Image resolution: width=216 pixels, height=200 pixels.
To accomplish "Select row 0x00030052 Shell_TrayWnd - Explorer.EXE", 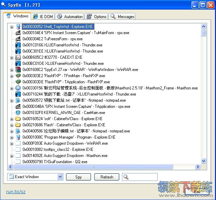I will coord(58,27).
